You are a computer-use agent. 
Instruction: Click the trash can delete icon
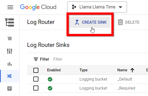click(120, 22)
